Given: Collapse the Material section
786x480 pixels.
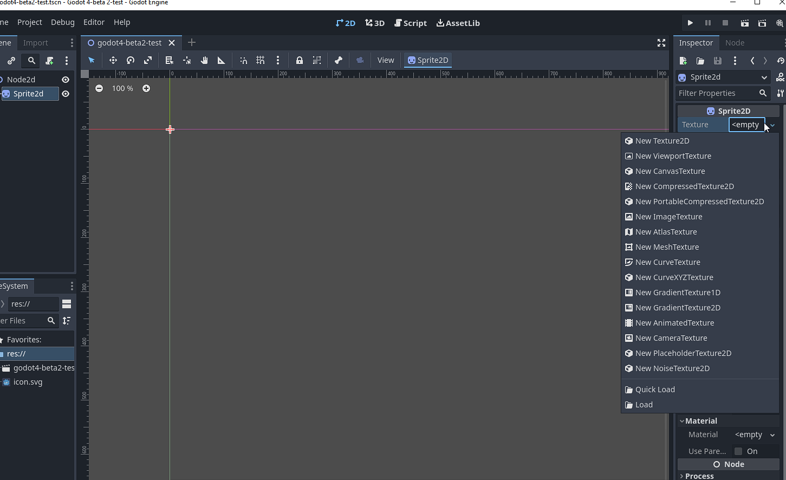Looking at the screenshot, I should tap(729, 421).
